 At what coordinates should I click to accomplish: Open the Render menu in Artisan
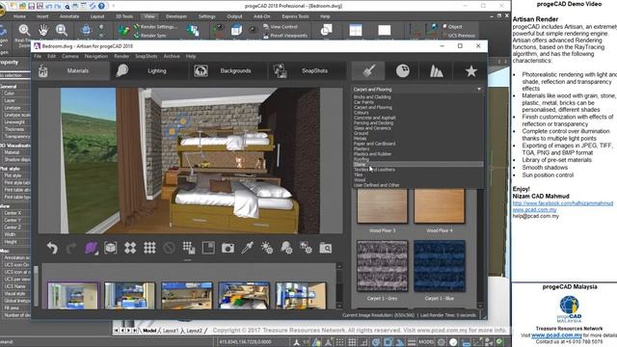(121, 56)
